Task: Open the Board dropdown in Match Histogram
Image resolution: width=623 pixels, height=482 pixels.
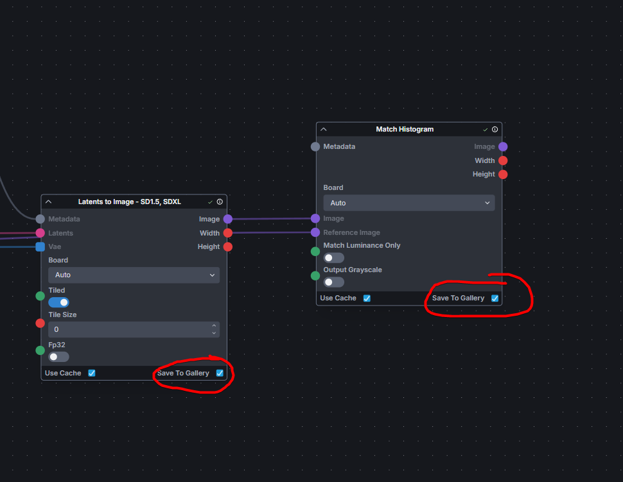Action: pos(409,203)
